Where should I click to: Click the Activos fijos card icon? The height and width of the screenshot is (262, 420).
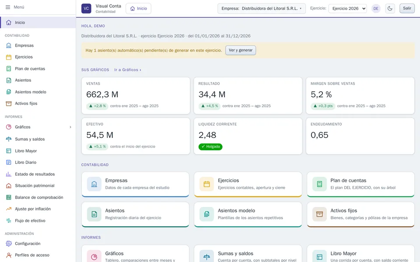point(319,214)
